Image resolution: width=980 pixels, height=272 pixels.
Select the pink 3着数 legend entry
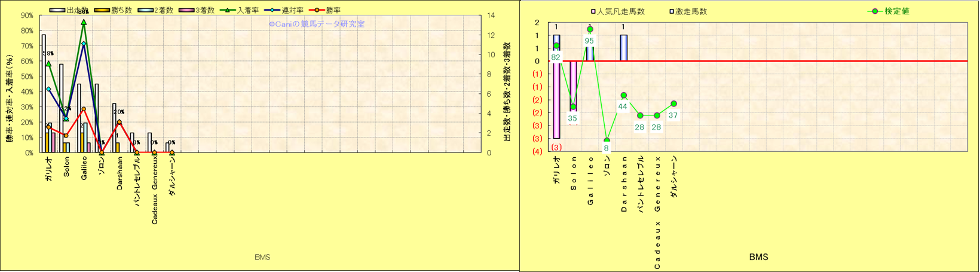(188, 10)
